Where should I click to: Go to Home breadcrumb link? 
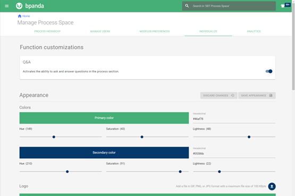26,16
